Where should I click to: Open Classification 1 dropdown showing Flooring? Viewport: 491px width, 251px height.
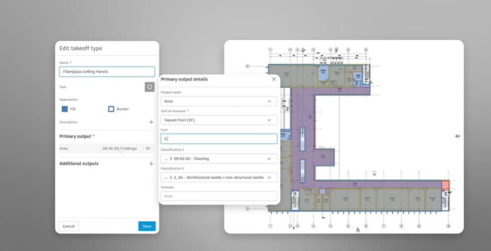219,159
